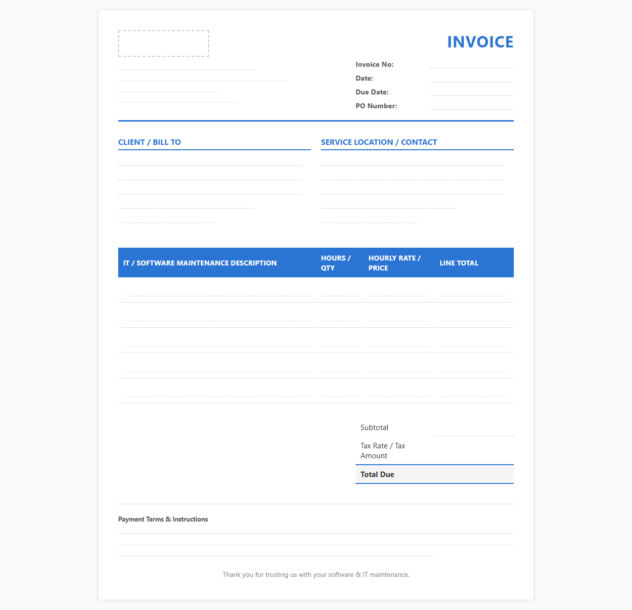632x610 pixels.
Task: Select the Due Date: label
Action: pyautogui.click(x=372, y=92)
